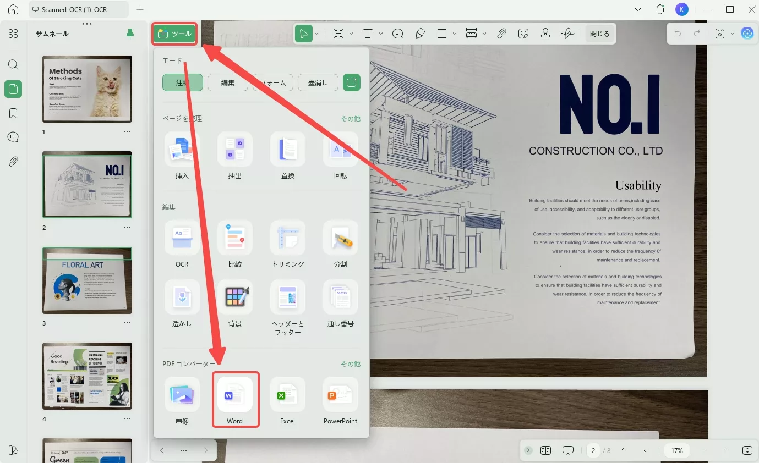Select the comment bubble tool
The width and height of the screenshot is (759, 463).
coord(398,34)
